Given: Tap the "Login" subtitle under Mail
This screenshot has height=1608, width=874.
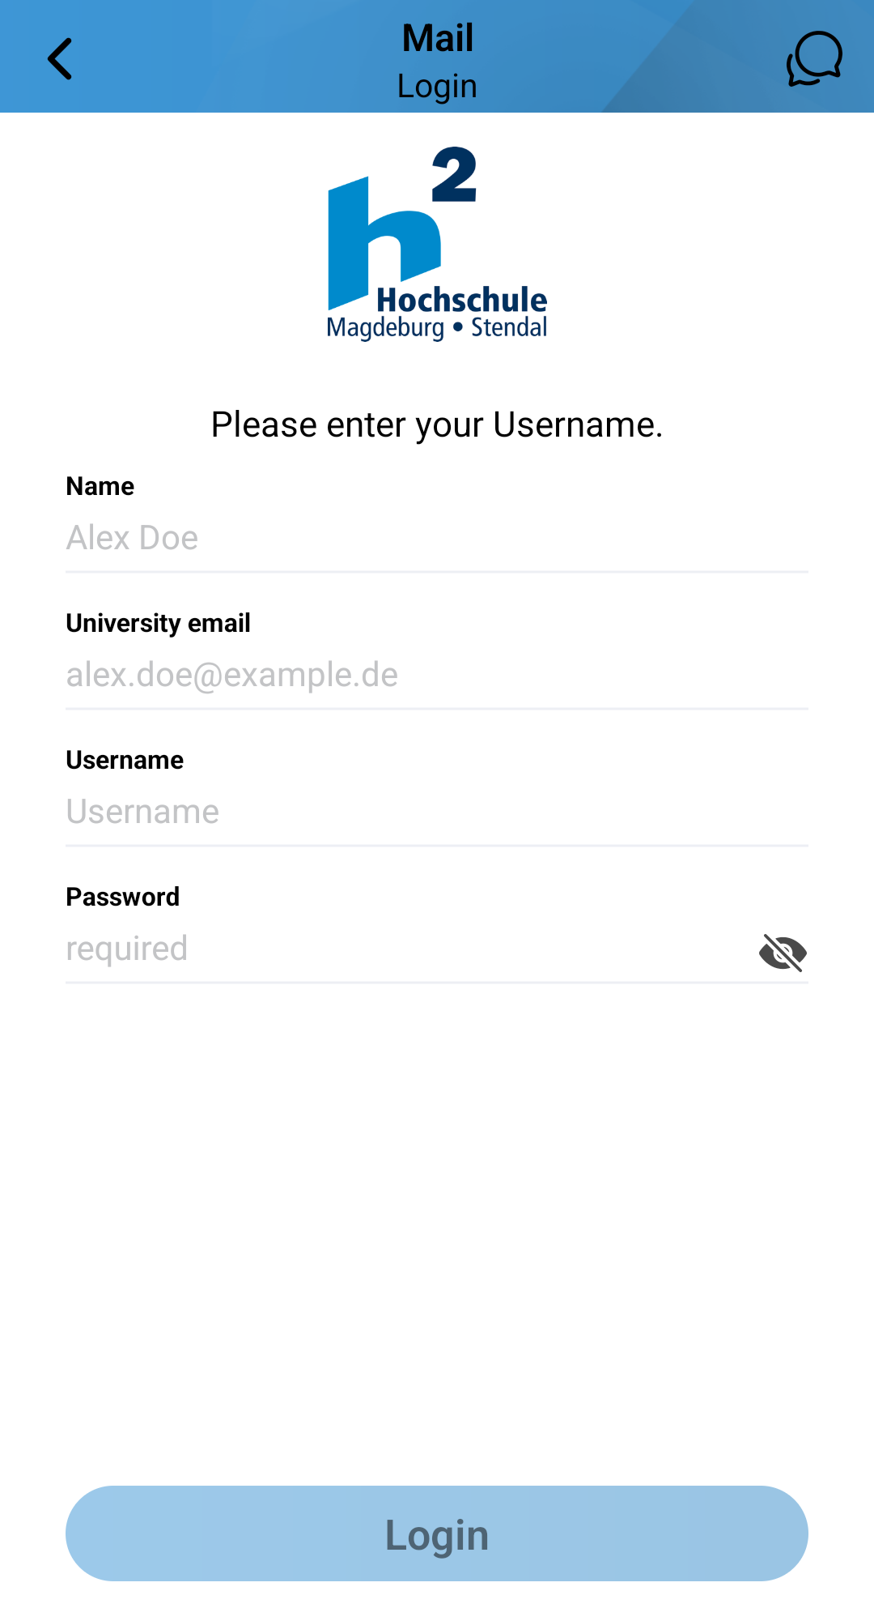Looking at the screenshot, I should [437, 86].
